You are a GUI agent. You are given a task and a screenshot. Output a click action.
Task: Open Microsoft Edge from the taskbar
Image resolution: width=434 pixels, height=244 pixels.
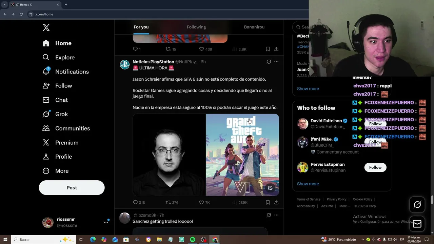[x=93, y=240]
